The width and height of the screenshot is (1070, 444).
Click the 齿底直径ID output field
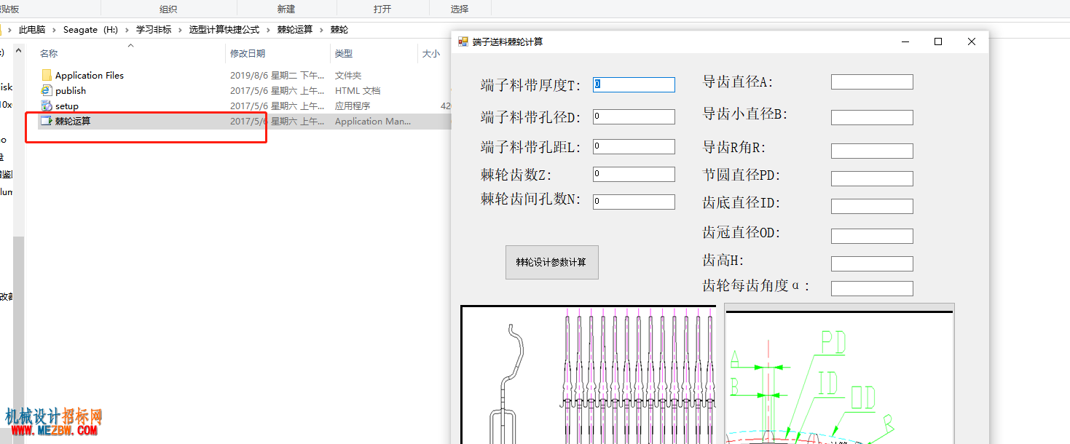872,206
